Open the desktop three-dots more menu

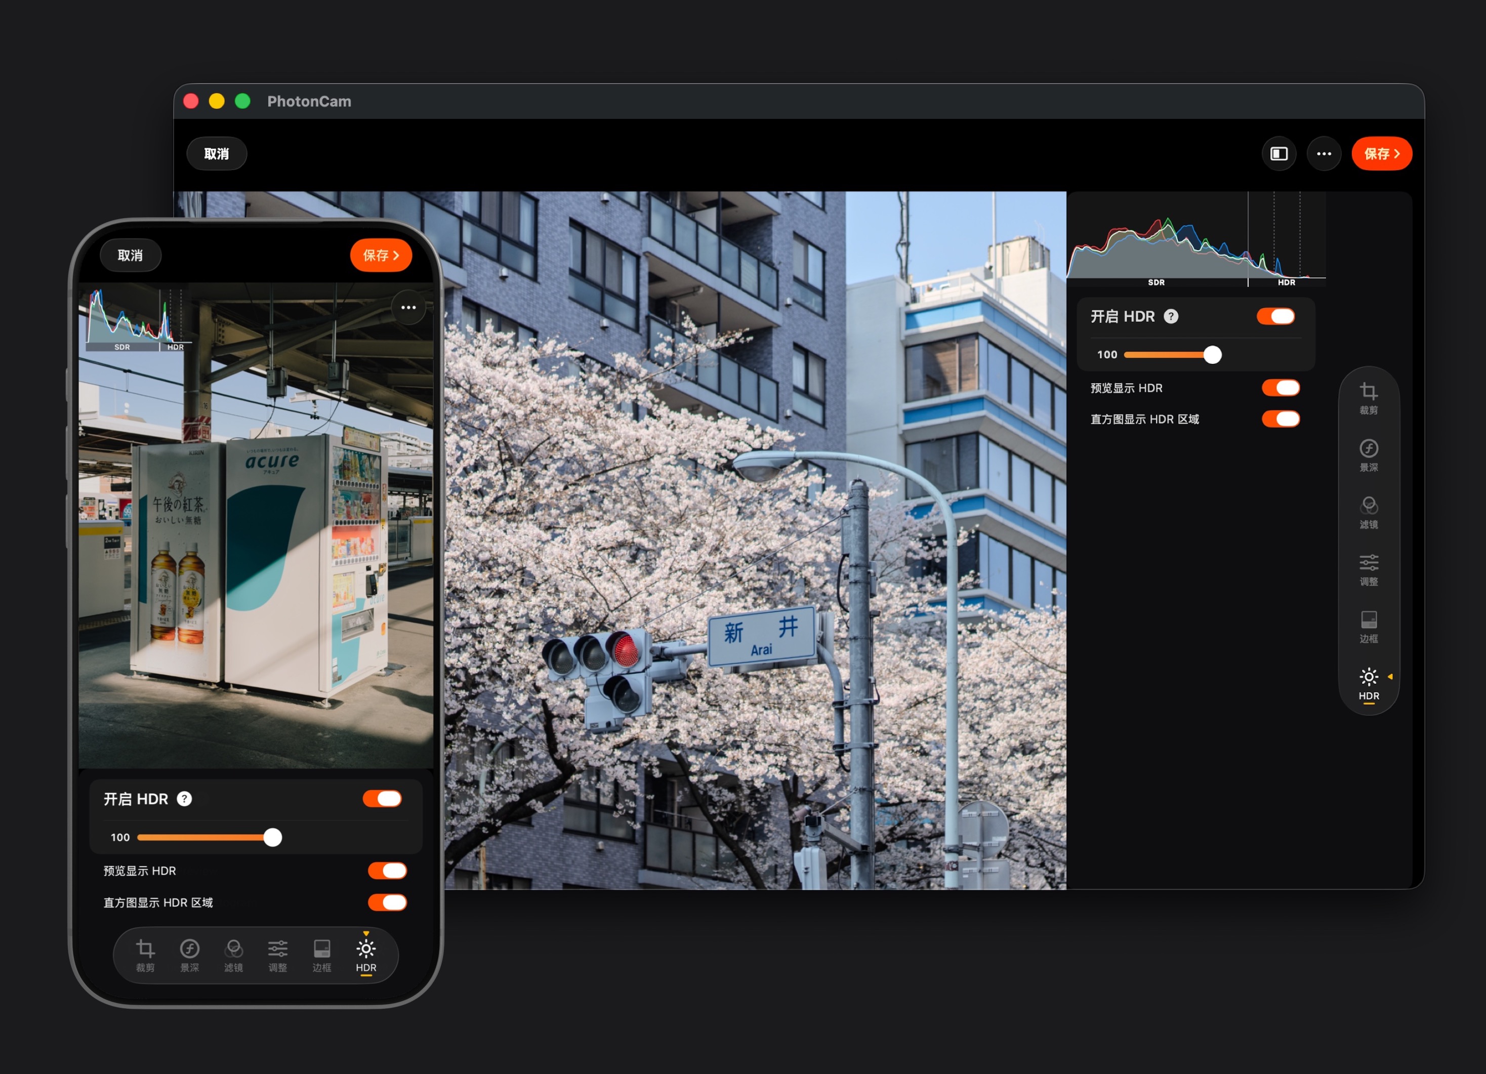[1324, 153]
